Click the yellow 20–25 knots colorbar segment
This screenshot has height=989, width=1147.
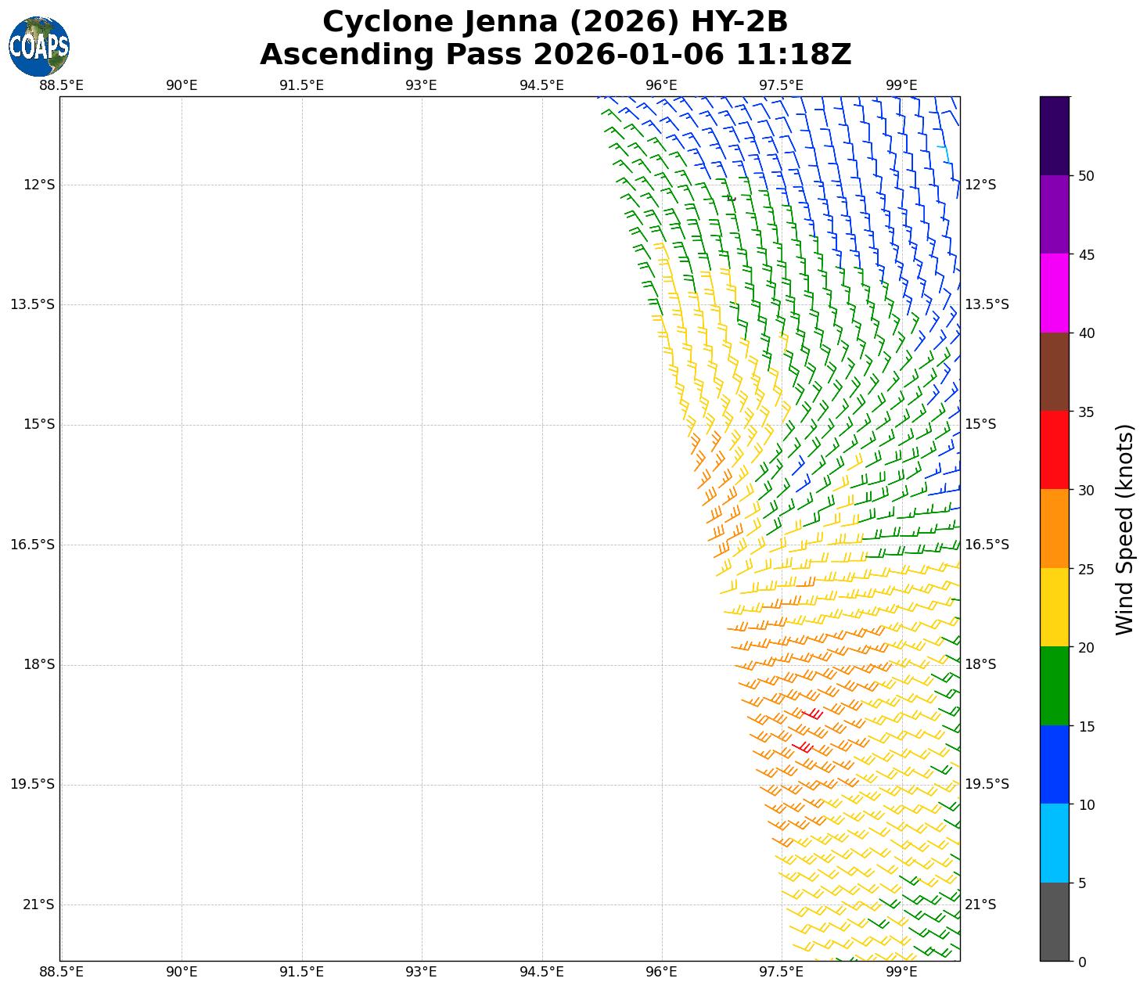click(x=1054, y=607)
